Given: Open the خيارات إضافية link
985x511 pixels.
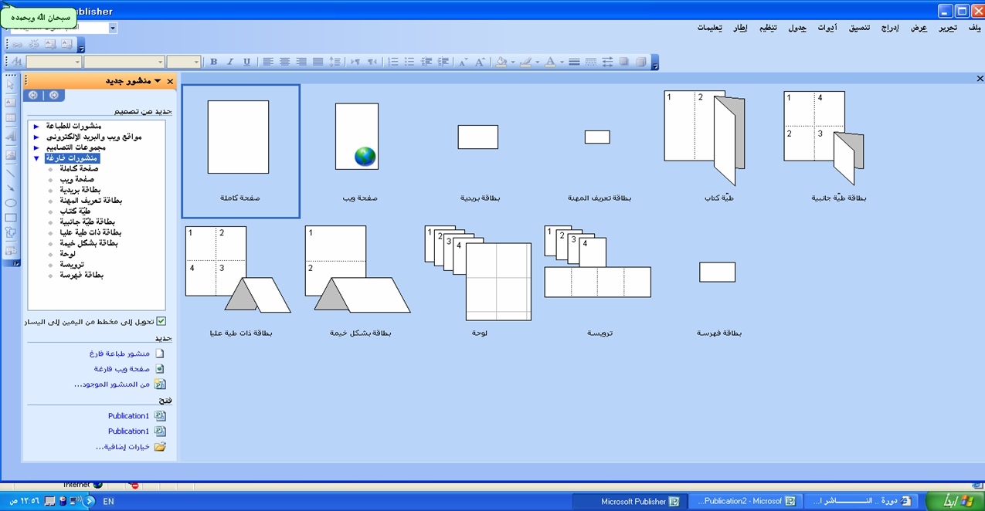Looking at the screenshot, I should point(124,447).
